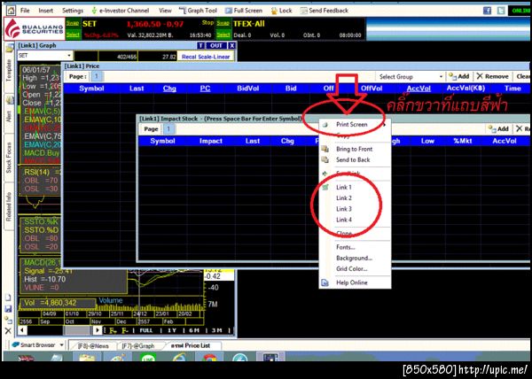Click Select under the TFEX-All Swap button
532x379 pixels.
[223, 35]
